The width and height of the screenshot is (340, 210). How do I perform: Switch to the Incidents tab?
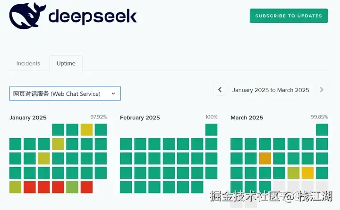click(x=28, y=63)
